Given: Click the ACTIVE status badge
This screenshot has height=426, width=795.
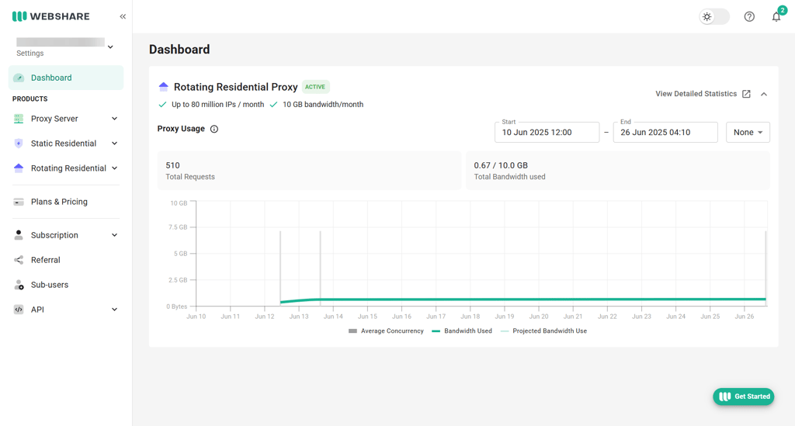Looking at the screenshot, I should [x=315, y=87].
